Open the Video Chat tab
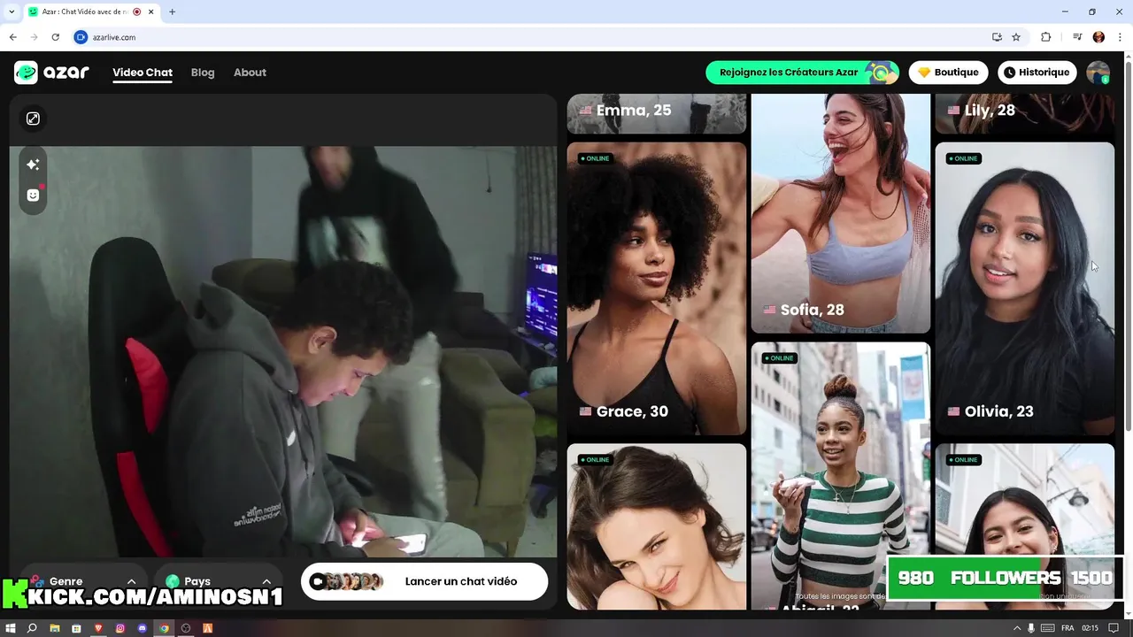Viewport: 1133px width, 637px height. pyautogui.click(x=143, y=73)
